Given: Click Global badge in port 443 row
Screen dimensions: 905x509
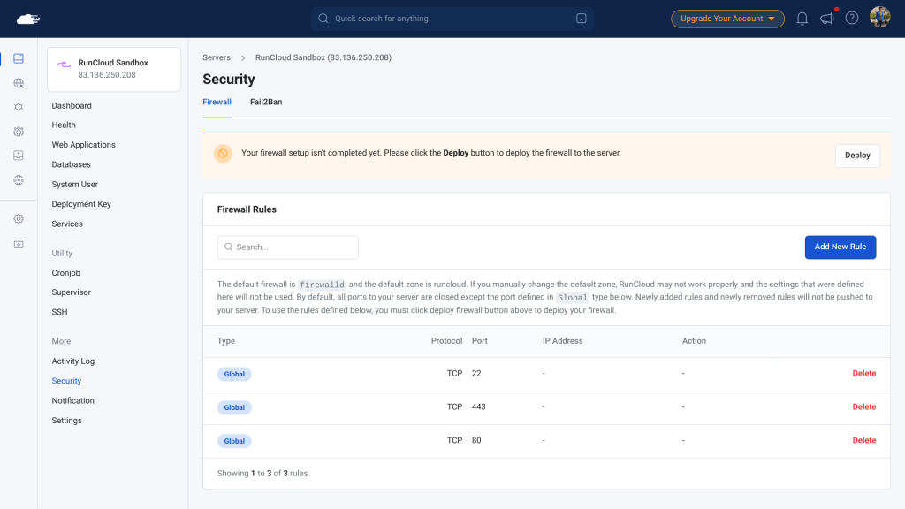Looking at the screenshot, I should click(x=234, y=407).
